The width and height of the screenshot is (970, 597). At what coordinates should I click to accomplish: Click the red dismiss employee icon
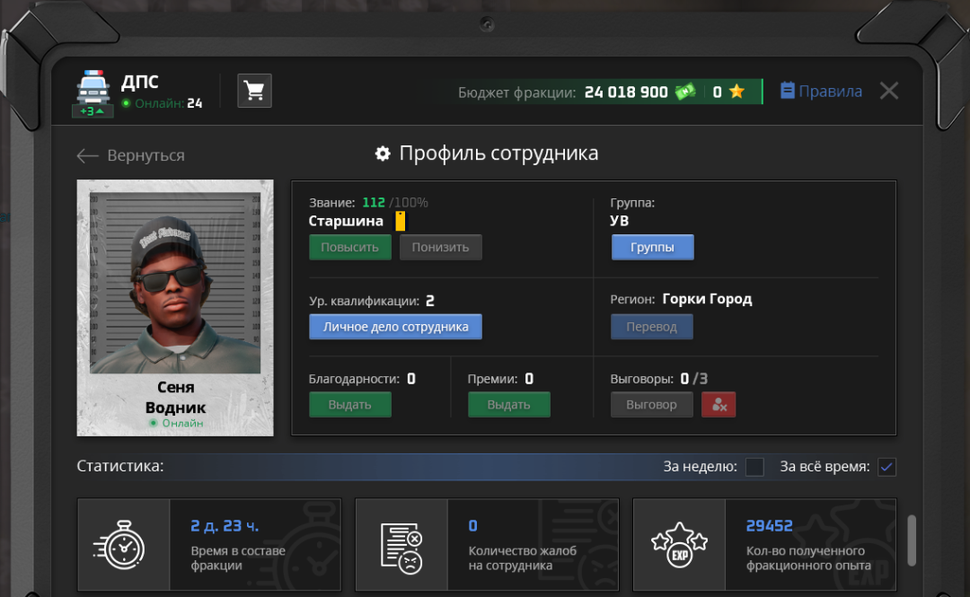[x=719, y=405]
